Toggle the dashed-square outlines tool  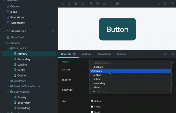pos(111,4)
